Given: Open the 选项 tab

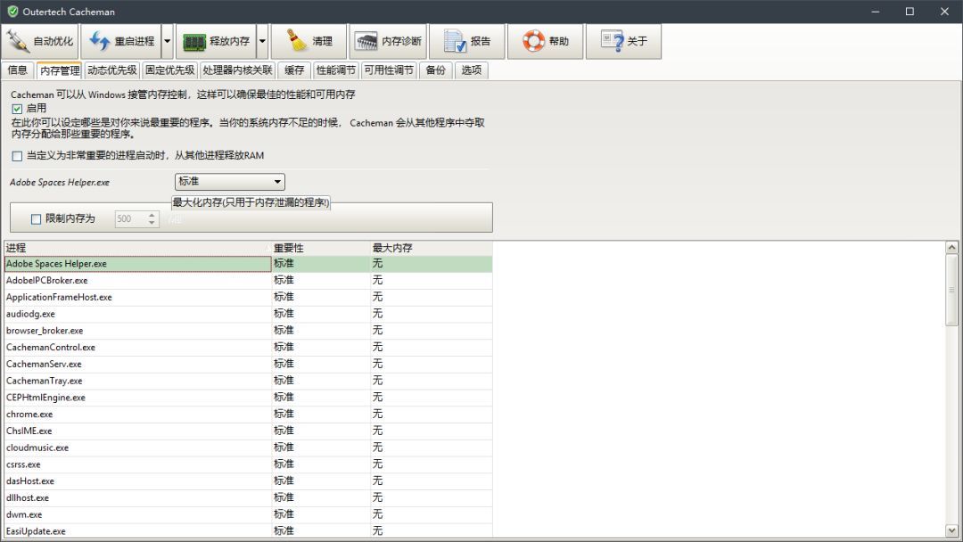Looking at the screenshot, I should tap(471, 70).
